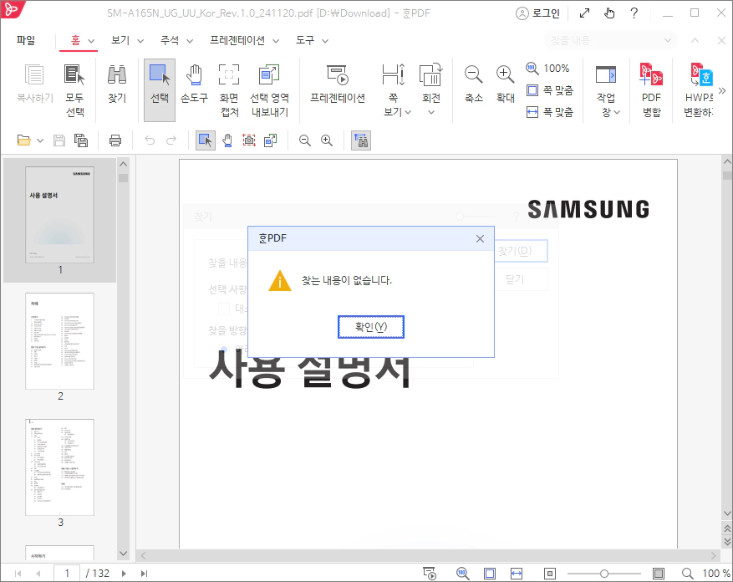Switch to the 홈 ribbon tab
The width and height of the screenshot is (733, 582).
75,41
